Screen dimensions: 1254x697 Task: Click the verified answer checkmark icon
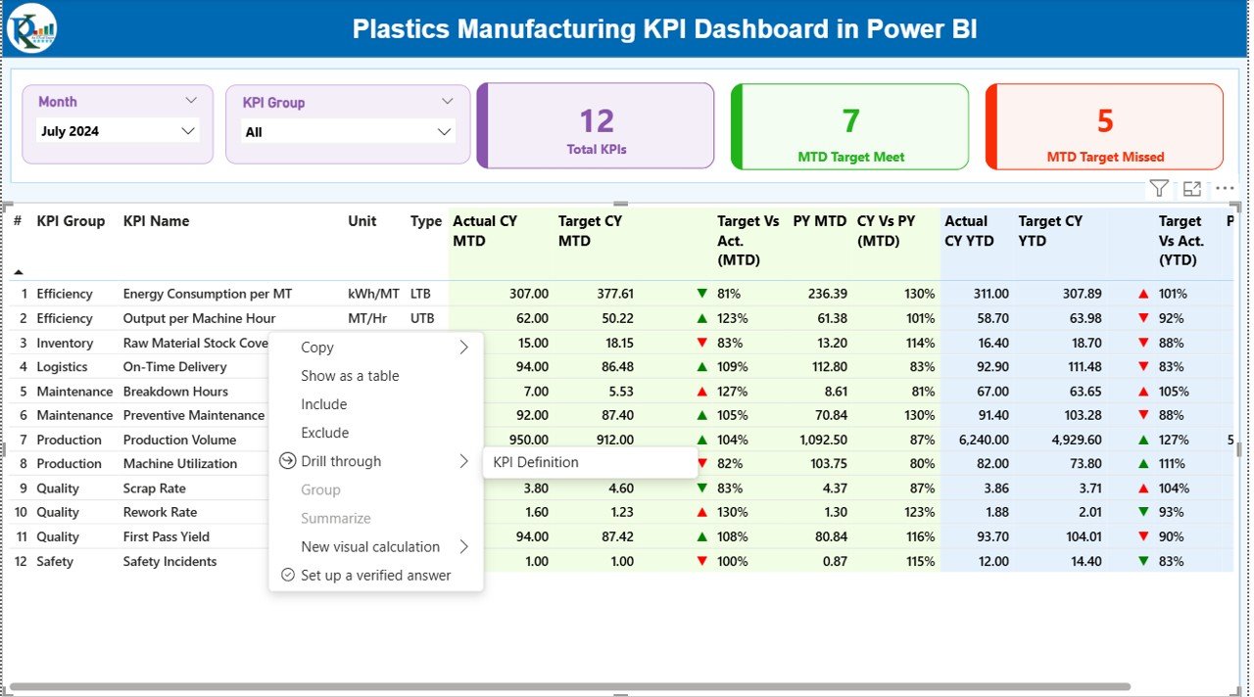click(287, 576)
